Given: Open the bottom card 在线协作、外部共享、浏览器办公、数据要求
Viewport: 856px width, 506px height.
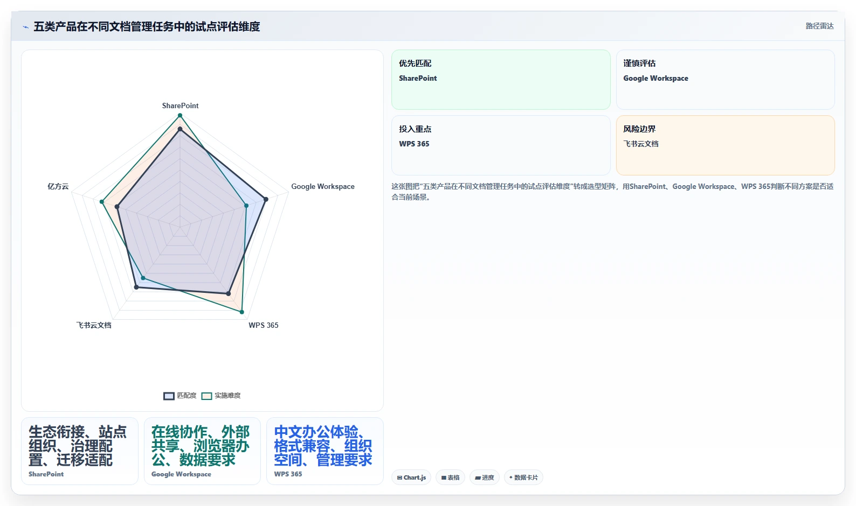Looking at the screenshot, I should [202, 451].
